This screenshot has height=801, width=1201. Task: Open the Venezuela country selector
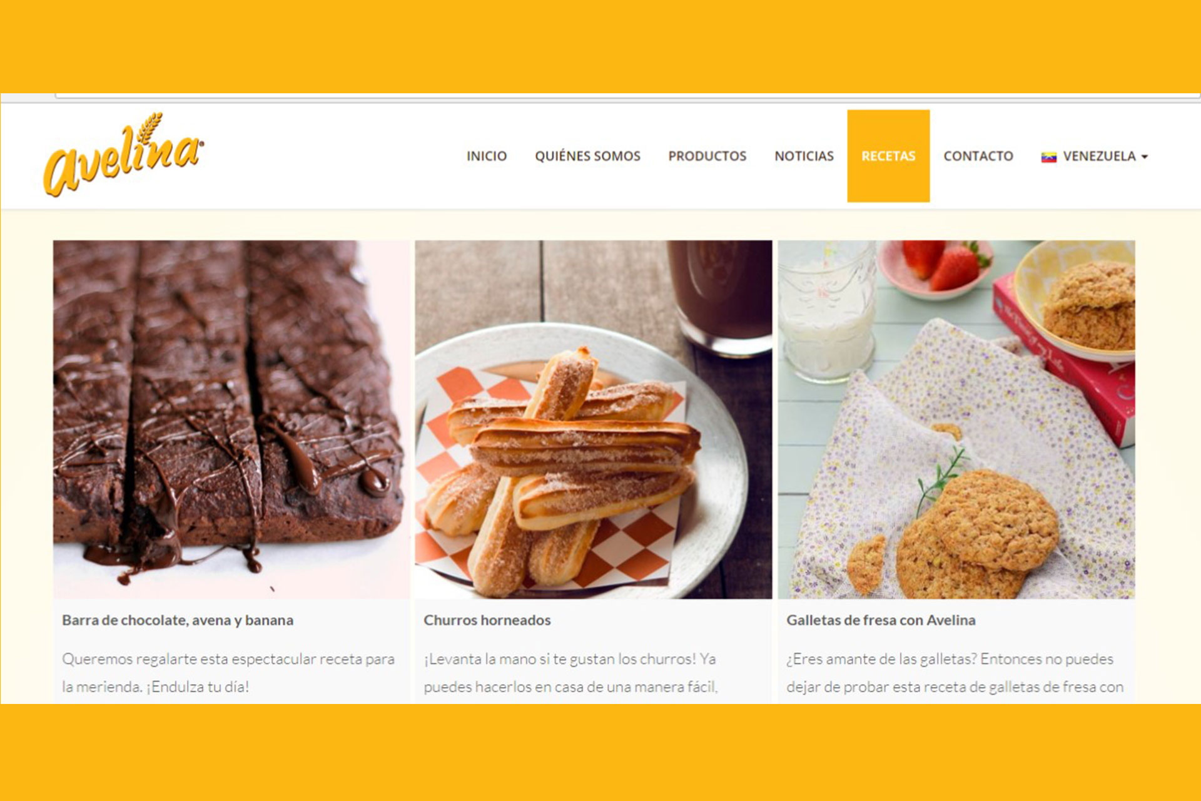tap(1094, 156)
